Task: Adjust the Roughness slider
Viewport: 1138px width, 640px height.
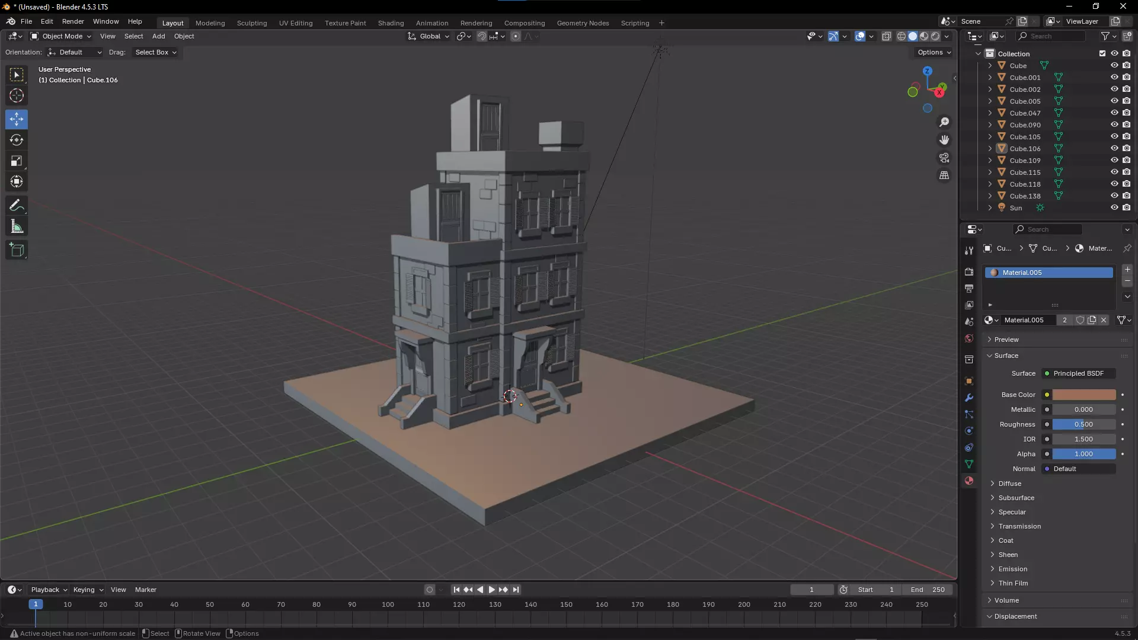Action: [1084, 424]
